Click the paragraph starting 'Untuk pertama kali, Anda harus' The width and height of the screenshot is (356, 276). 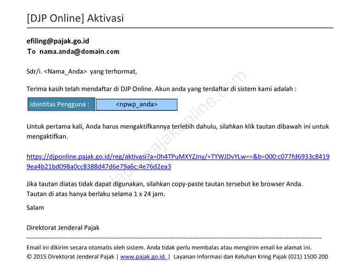(x=178, y=132)
